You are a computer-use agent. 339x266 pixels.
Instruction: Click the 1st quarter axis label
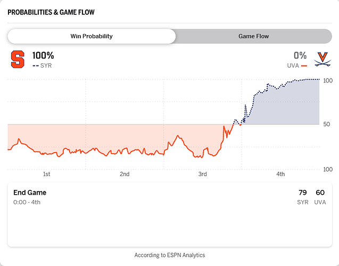(x=46, y=174)
